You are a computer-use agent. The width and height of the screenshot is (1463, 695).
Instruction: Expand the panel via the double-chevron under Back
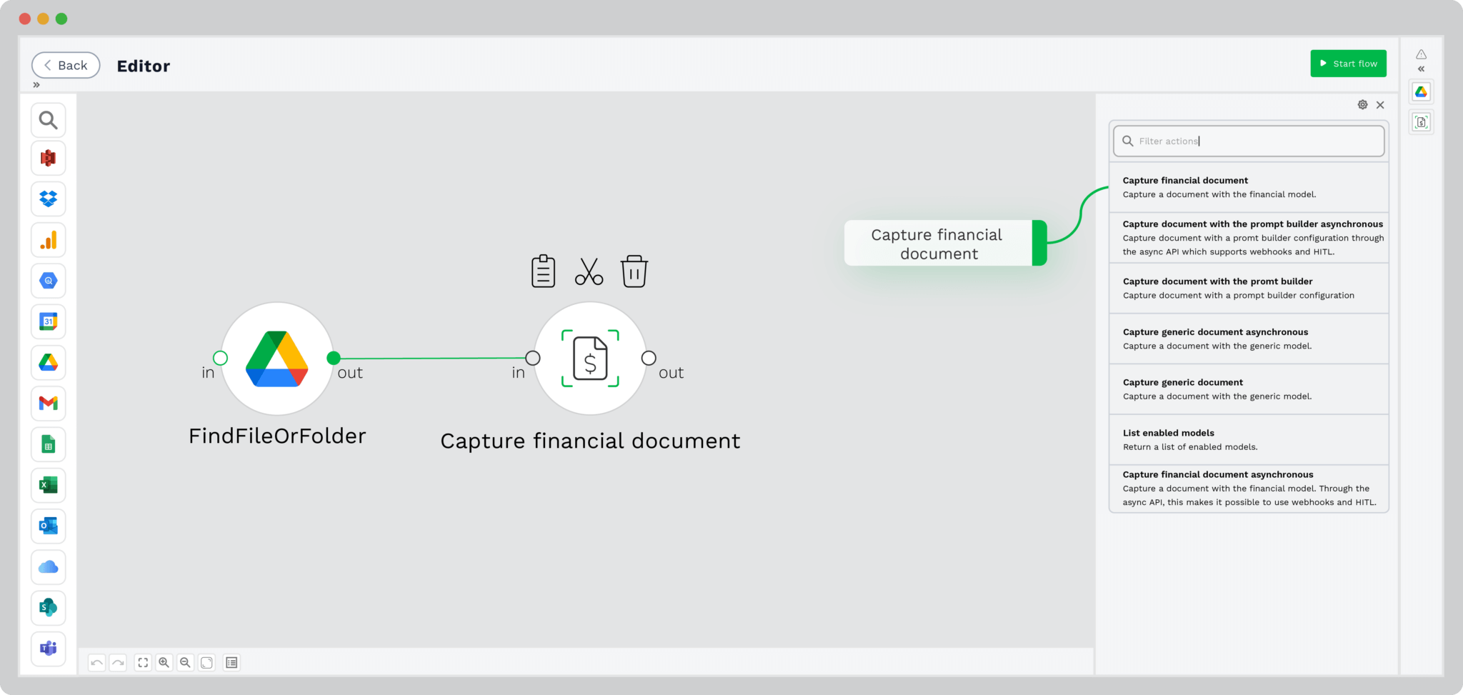(36, 84)
